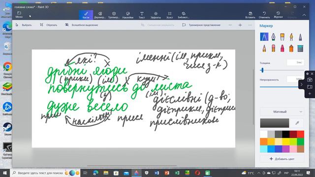This screenshot has width=315, height=177.
Task: Pick the bright red color swatch
Action: 301,134
